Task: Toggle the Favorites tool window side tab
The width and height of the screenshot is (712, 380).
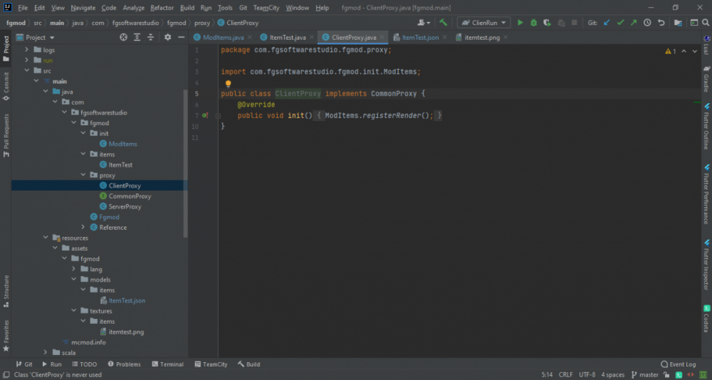Action: click(6, 336)
